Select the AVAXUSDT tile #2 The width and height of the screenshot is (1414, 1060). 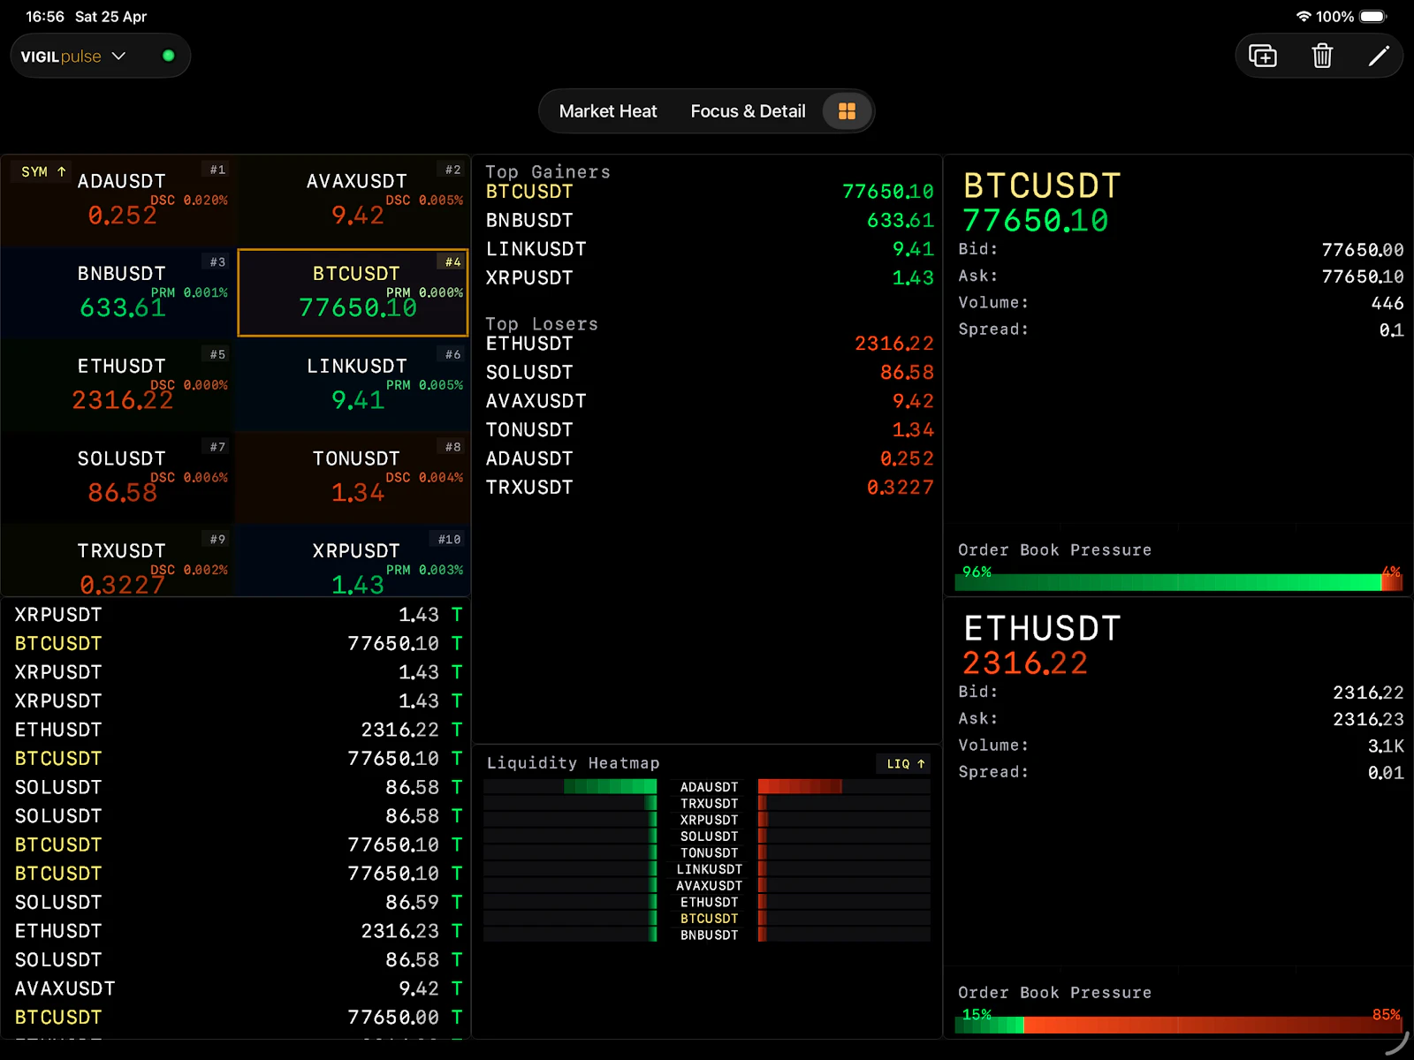point(353,201)
